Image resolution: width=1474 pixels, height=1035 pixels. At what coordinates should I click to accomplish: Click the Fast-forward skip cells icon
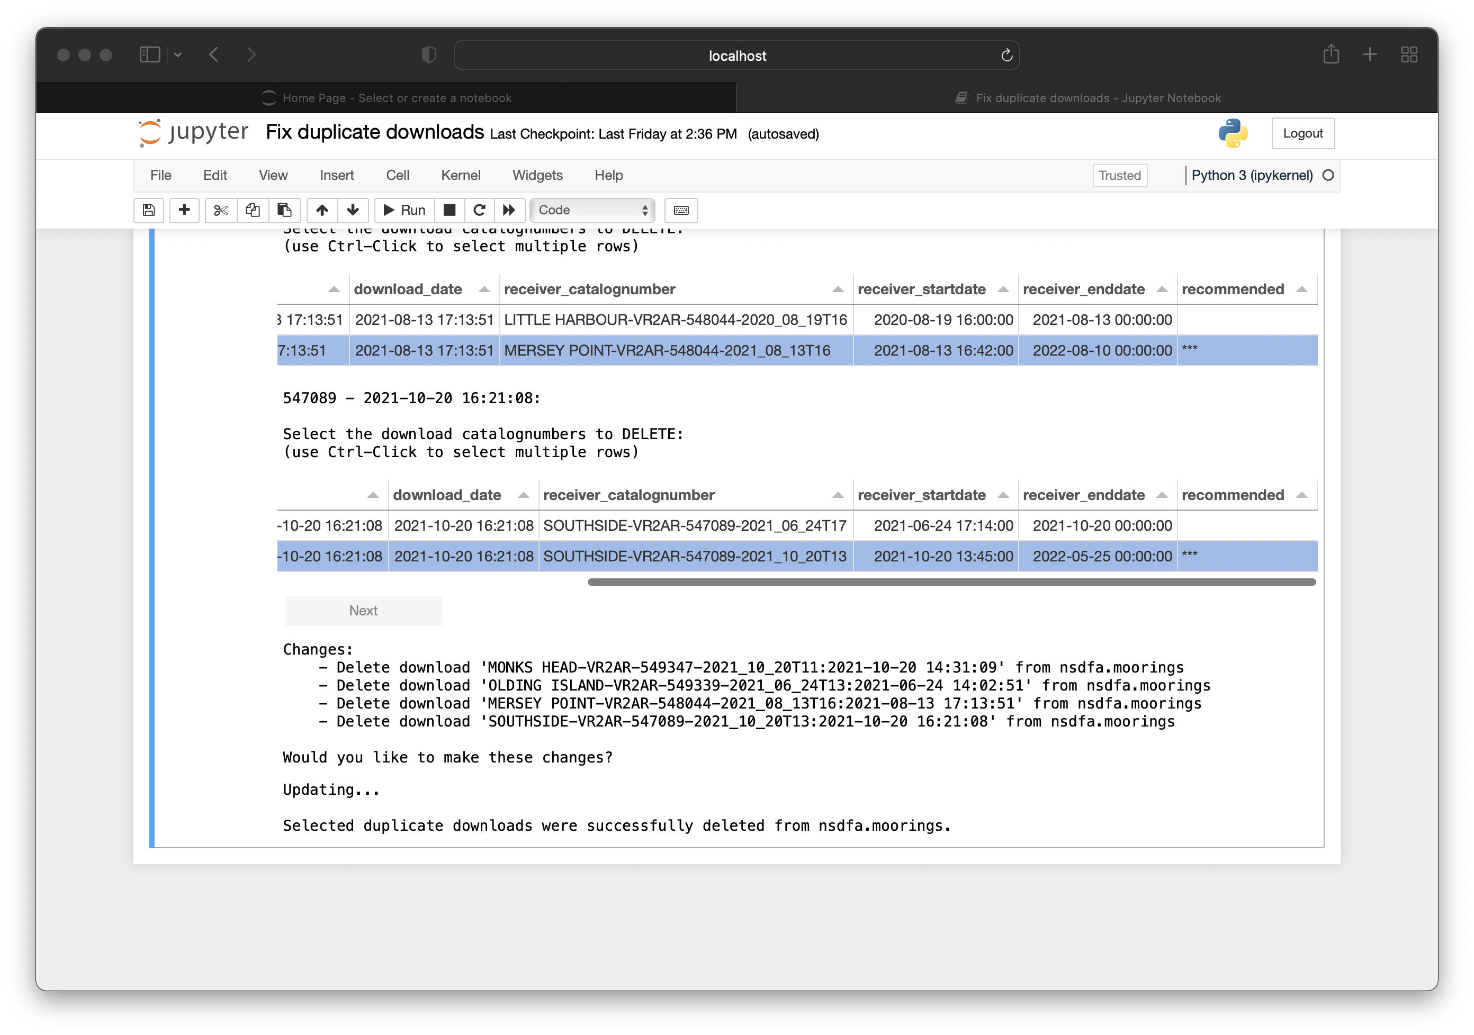coord(509,210)
